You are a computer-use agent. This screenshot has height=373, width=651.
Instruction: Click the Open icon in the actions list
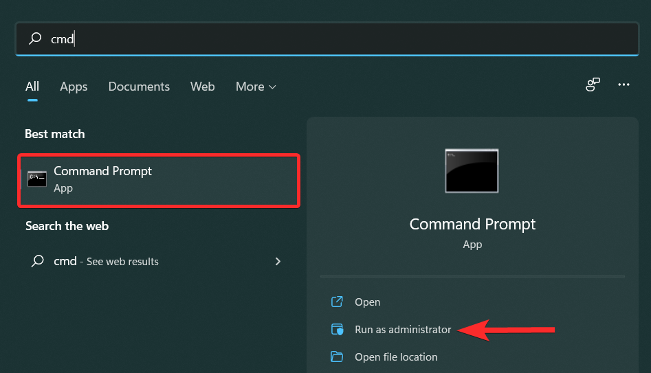tap(337, 302)
